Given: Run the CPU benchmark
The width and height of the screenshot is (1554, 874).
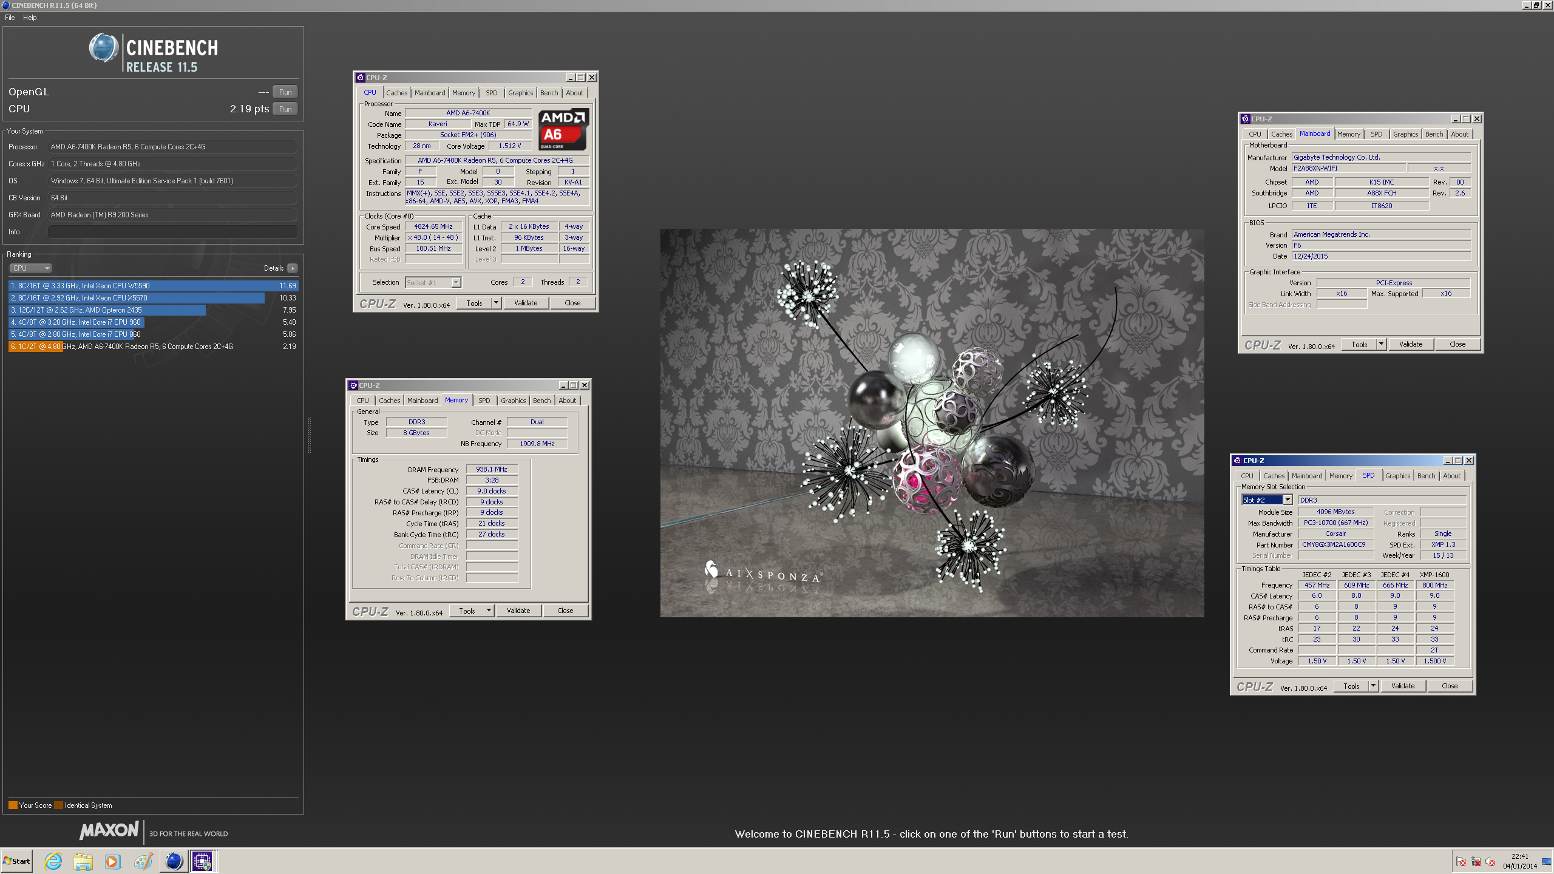Looking at the screenshot, I should coord(285,109).
